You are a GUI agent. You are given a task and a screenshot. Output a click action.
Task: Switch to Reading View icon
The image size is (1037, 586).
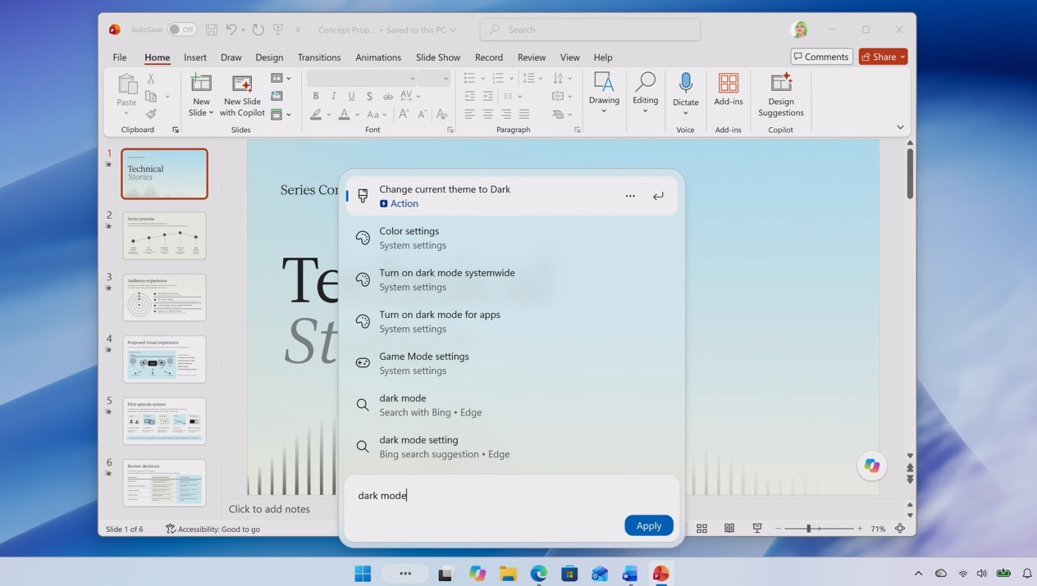click(x=729, y=529)
